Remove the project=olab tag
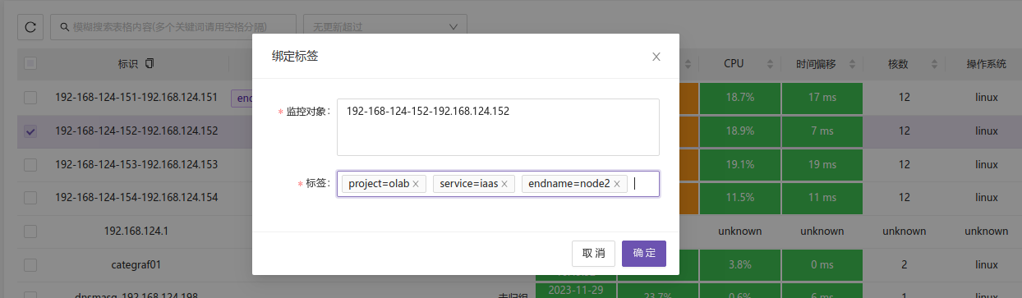1022x298 pixels. pyautogui.click(x=416, y=185)
